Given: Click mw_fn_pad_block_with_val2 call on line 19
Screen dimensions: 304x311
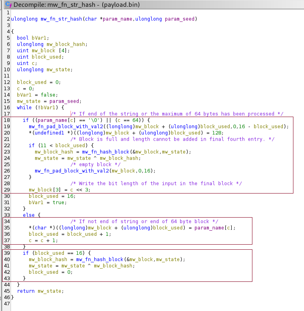Looking at the screenshot, I should pos(66,126).
